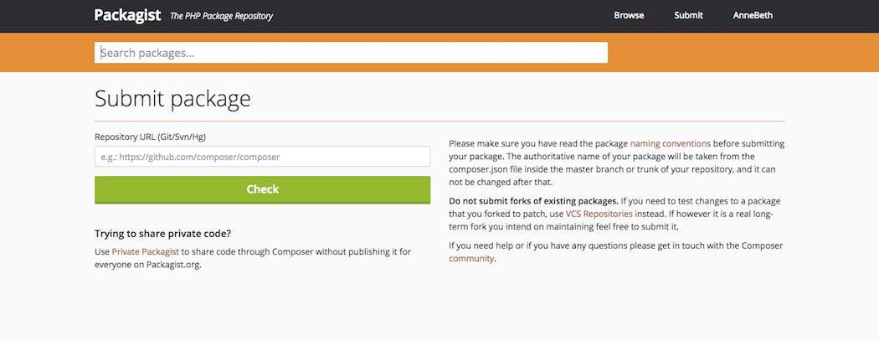The height and width of the screenshot is (341, 879).
Task: Click 'The PHP Package Repository' tagline
Action: [221, 16]
